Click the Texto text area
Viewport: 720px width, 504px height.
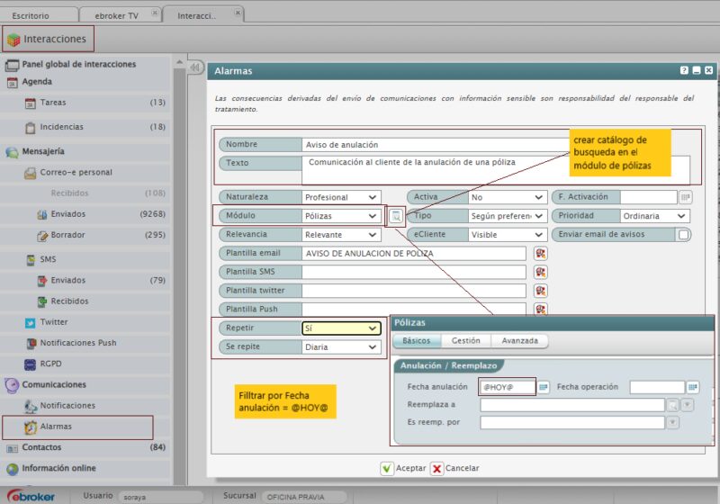pyautogui.click(x=496, y=170)
